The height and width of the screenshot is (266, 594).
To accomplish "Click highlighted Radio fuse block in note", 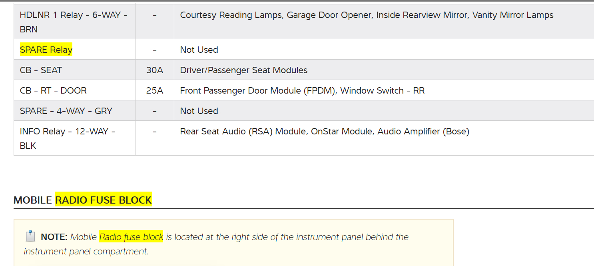I will coord(131,237).
